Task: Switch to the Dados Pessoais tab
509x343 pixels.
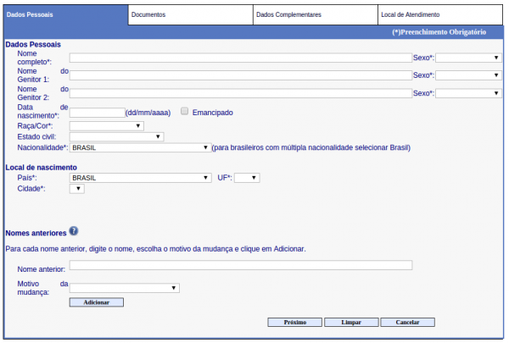Action: pos(65,15)
